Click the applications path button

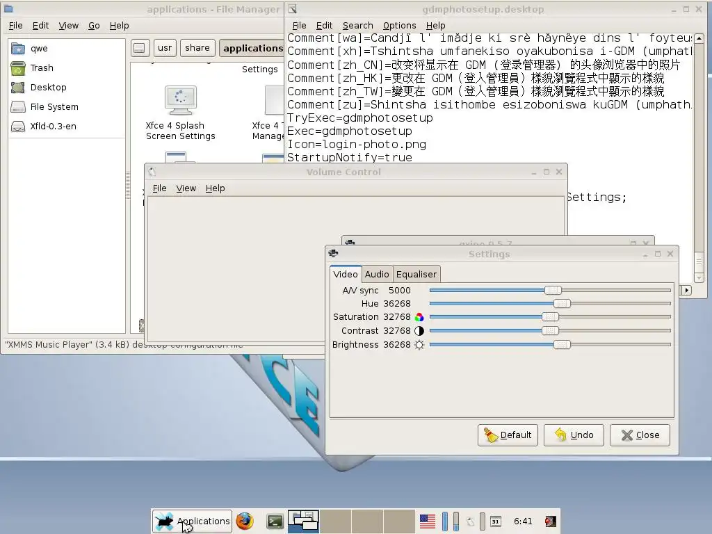click(252, 48)
